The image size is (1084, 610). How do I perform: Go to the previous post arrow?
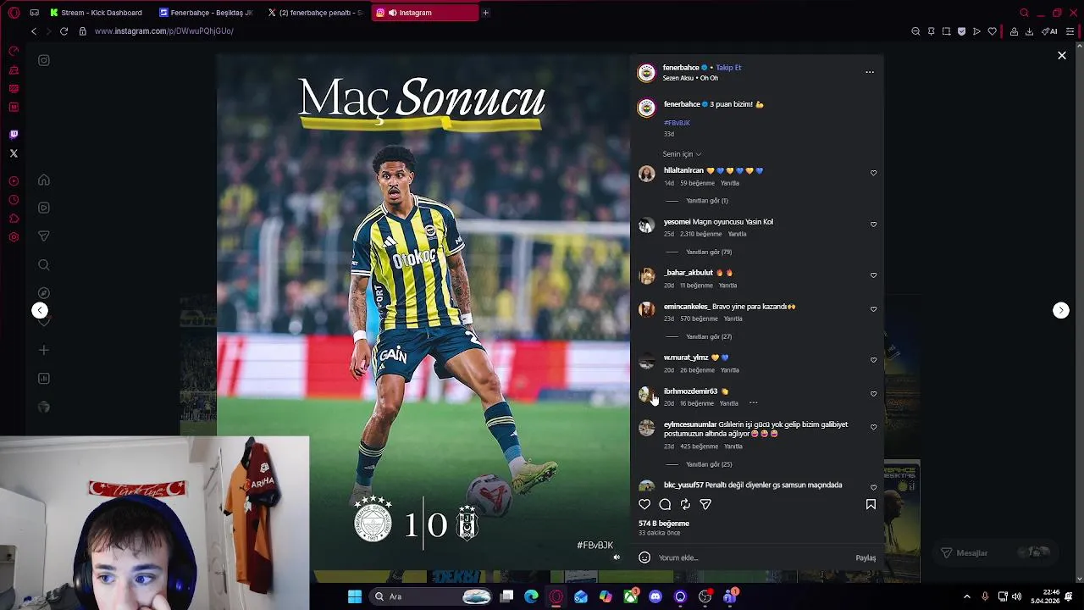pos(40,310)
